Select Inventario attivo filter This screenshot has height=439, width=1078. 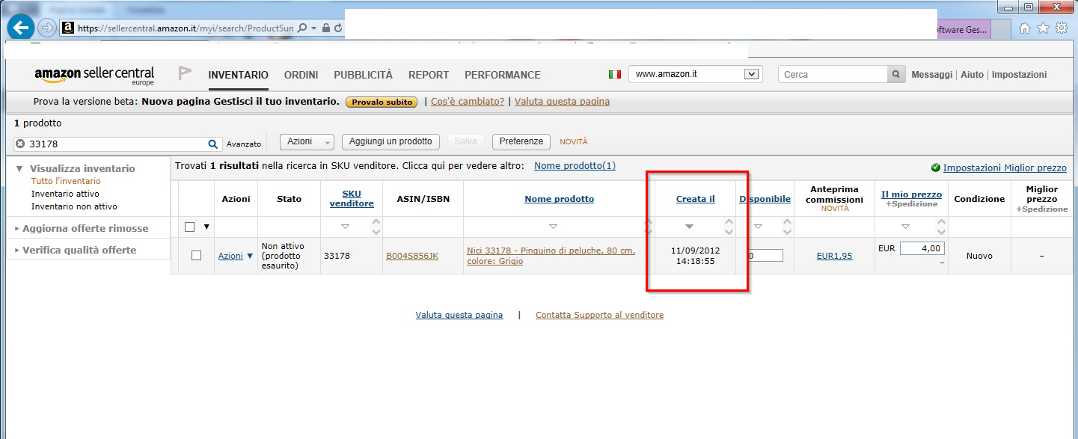click(65, 194)
